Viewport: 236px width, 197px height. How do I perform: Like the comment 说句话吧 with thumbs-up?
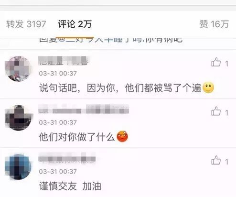(x=216, y=62)
